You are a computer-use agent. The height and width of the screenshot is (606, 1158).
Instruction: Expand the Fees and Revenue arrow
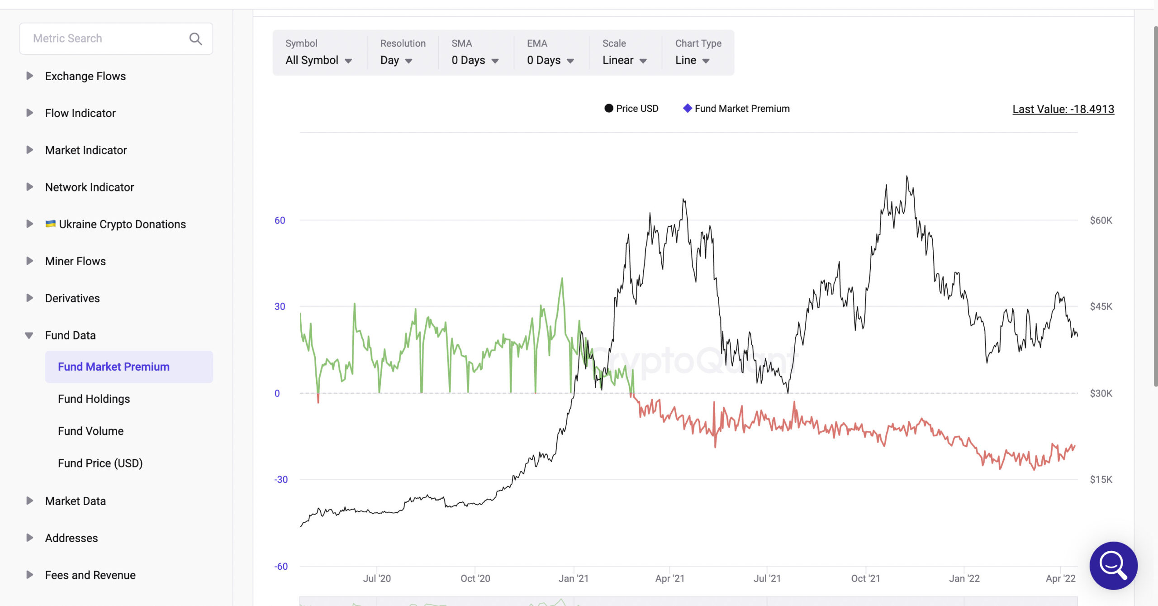coord(29,575)
